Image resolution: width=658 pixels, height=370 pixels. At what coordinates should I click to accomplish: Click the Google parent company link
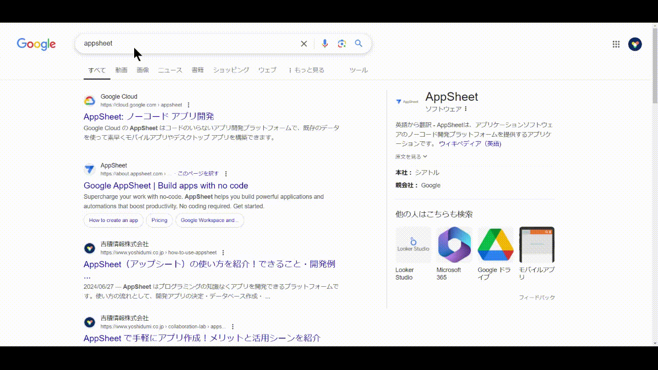click(431, 186)
